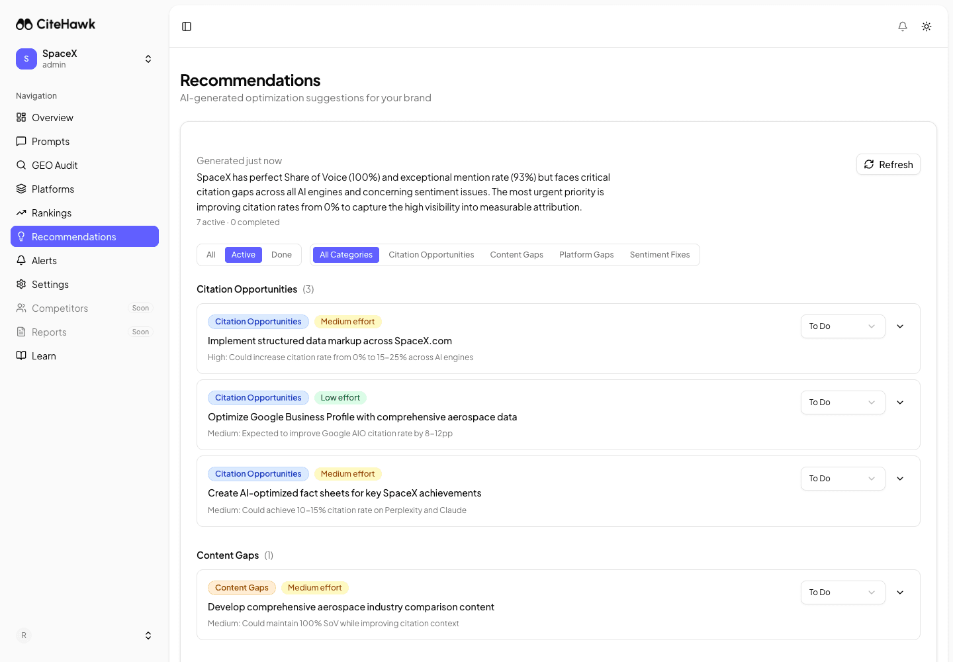This screenshot has height=662, width=953.
Task: Switch theme with the sun icon
Action: [927, 26]
